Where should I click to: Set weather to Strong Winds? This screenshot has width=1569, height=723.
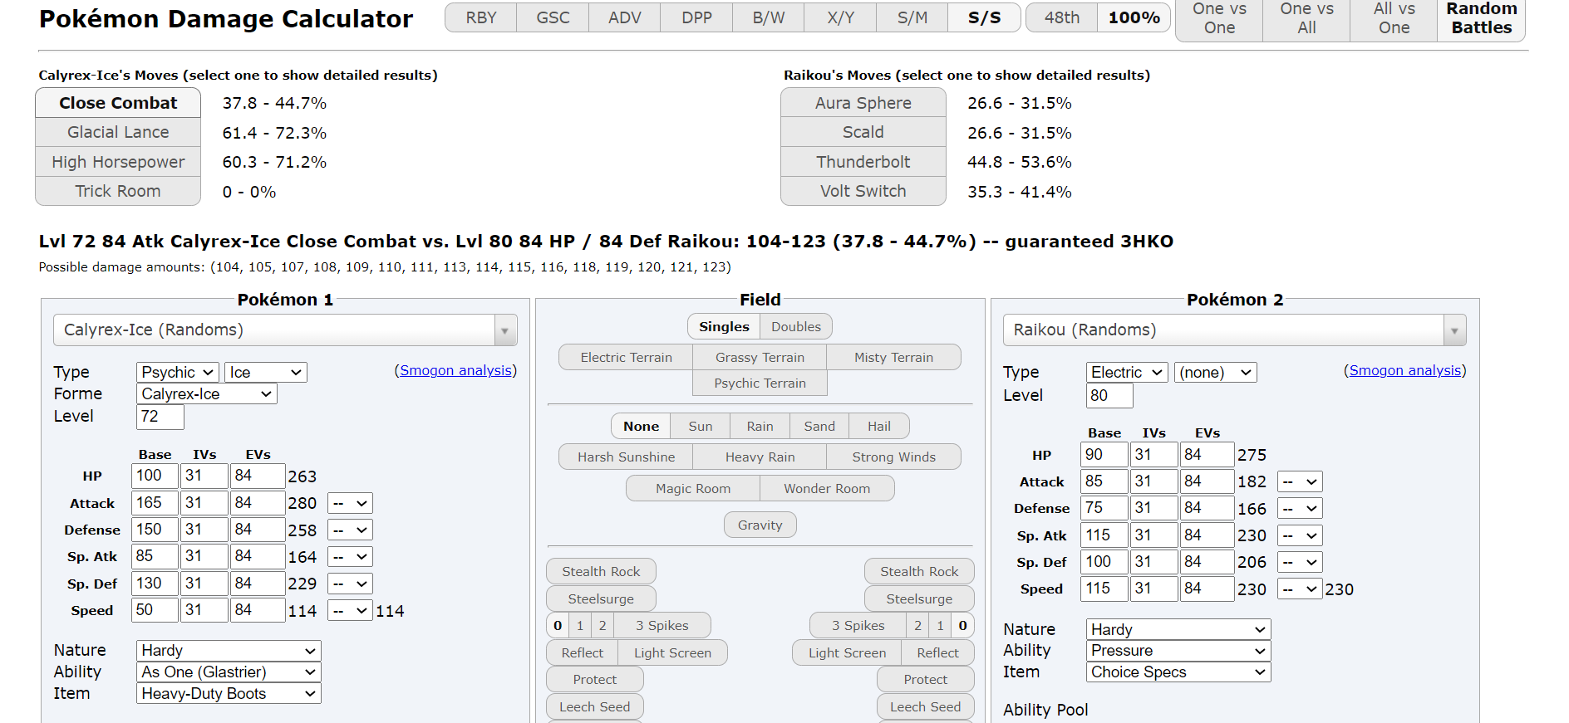(893, 457)
